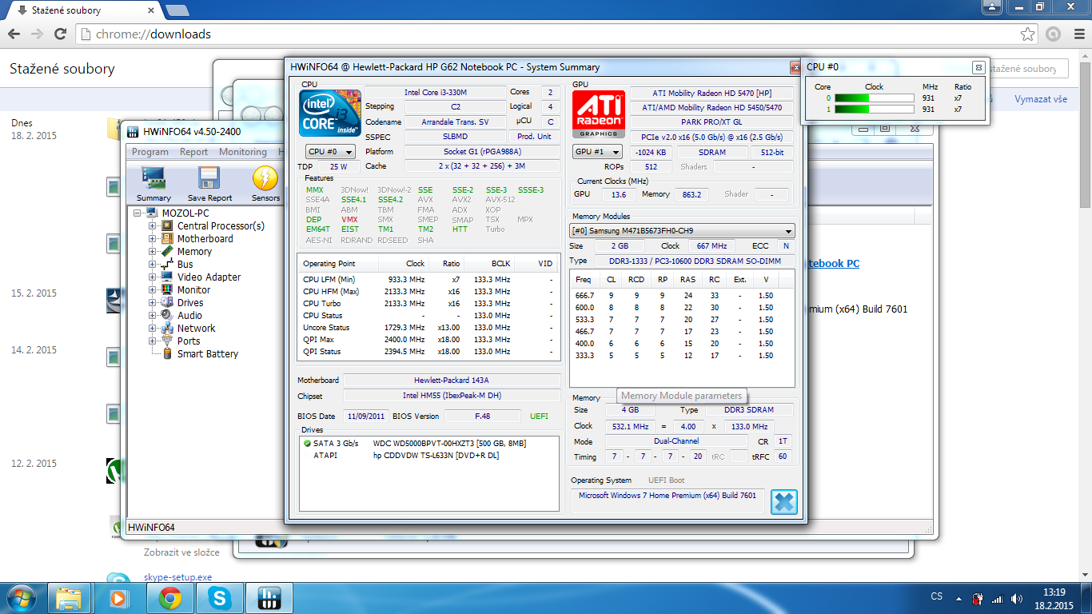
Task: Collapse the MOZOL-PC root node
Action: [137, 213]
